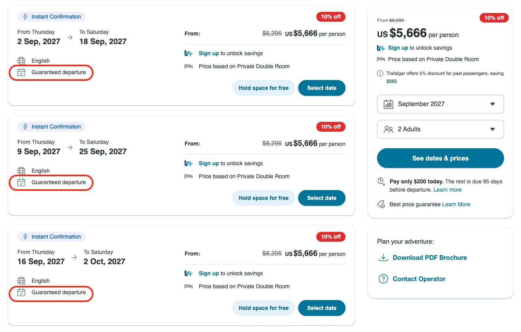Click the question mark icon for Contact Operator

point(383,279)
